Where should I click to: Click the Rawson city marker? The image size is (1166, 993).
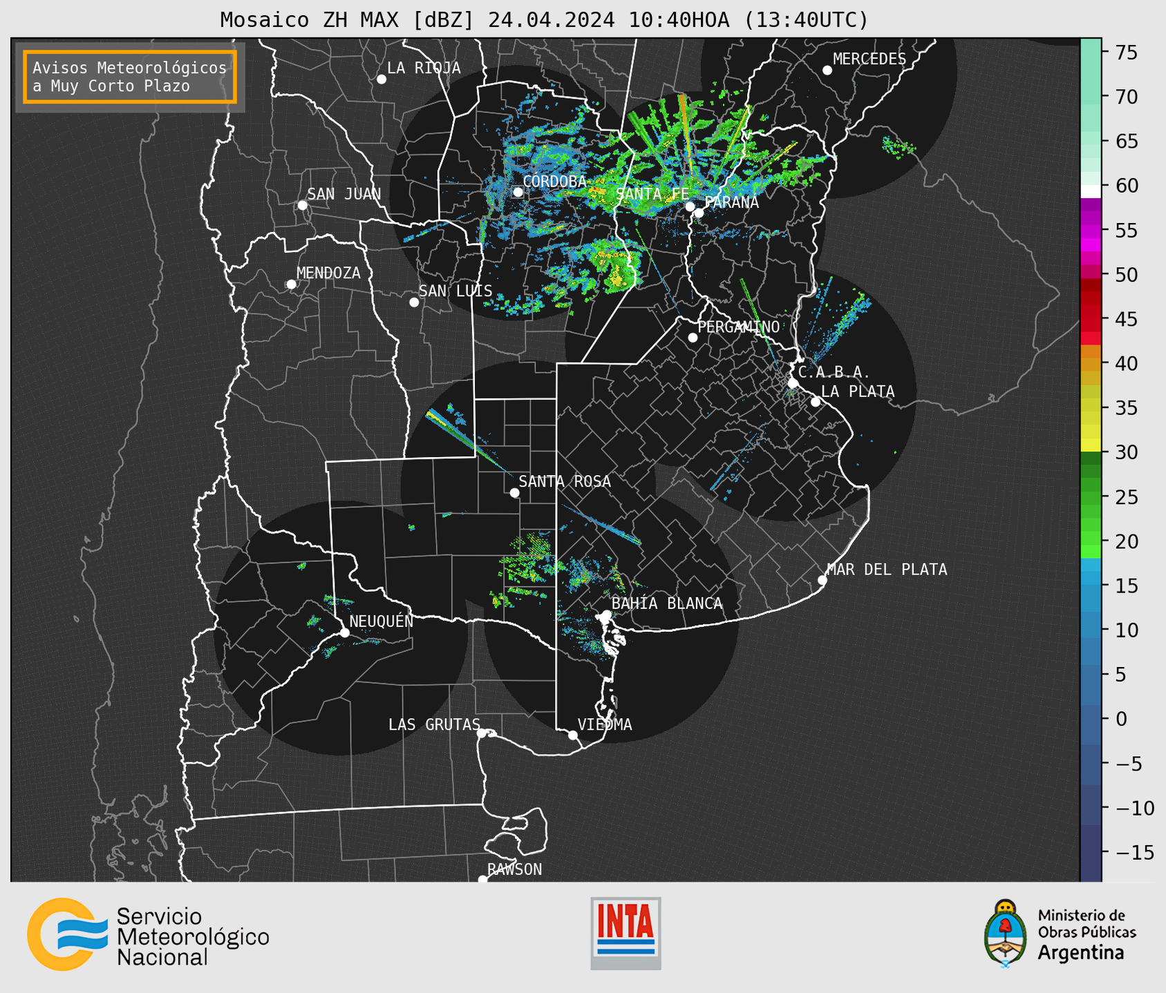482,879
